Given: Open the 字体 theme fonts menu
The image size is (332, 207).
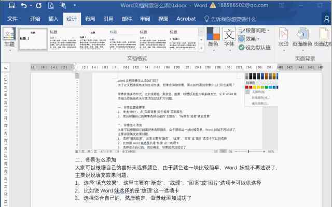Looking at the screenshot, I should click(x=229, y=38).
